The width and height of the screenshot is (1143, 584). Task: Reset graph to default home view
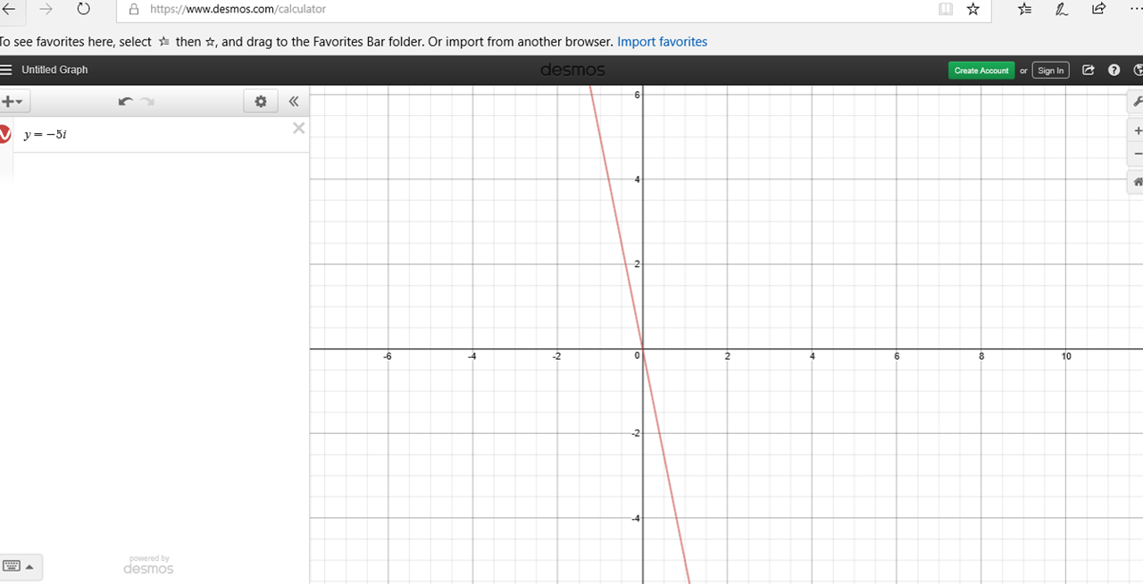point(1137,182)
